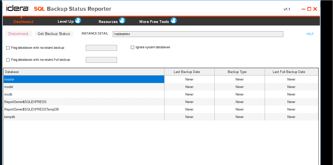This screenshot has width=333, height=165.
Task: Maximize the application window
Action: (x=309, y=9)
